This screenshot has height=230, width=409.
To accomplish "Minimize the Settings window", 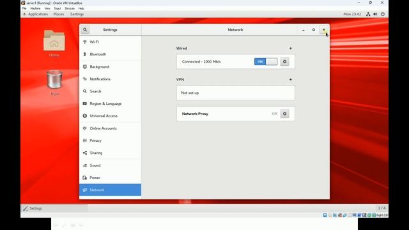I will point(304,30).
